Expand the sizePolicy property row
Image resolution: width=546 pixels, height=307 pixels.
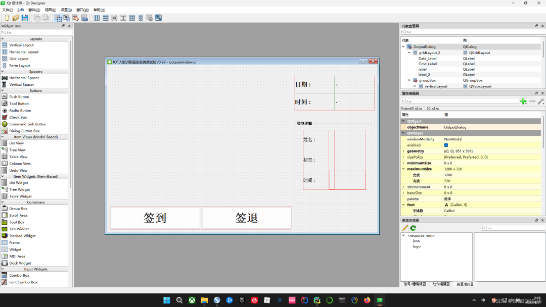pyautogui.click(x=403, y=157)
